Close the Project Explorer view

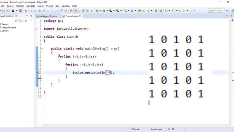pos(16,16)
